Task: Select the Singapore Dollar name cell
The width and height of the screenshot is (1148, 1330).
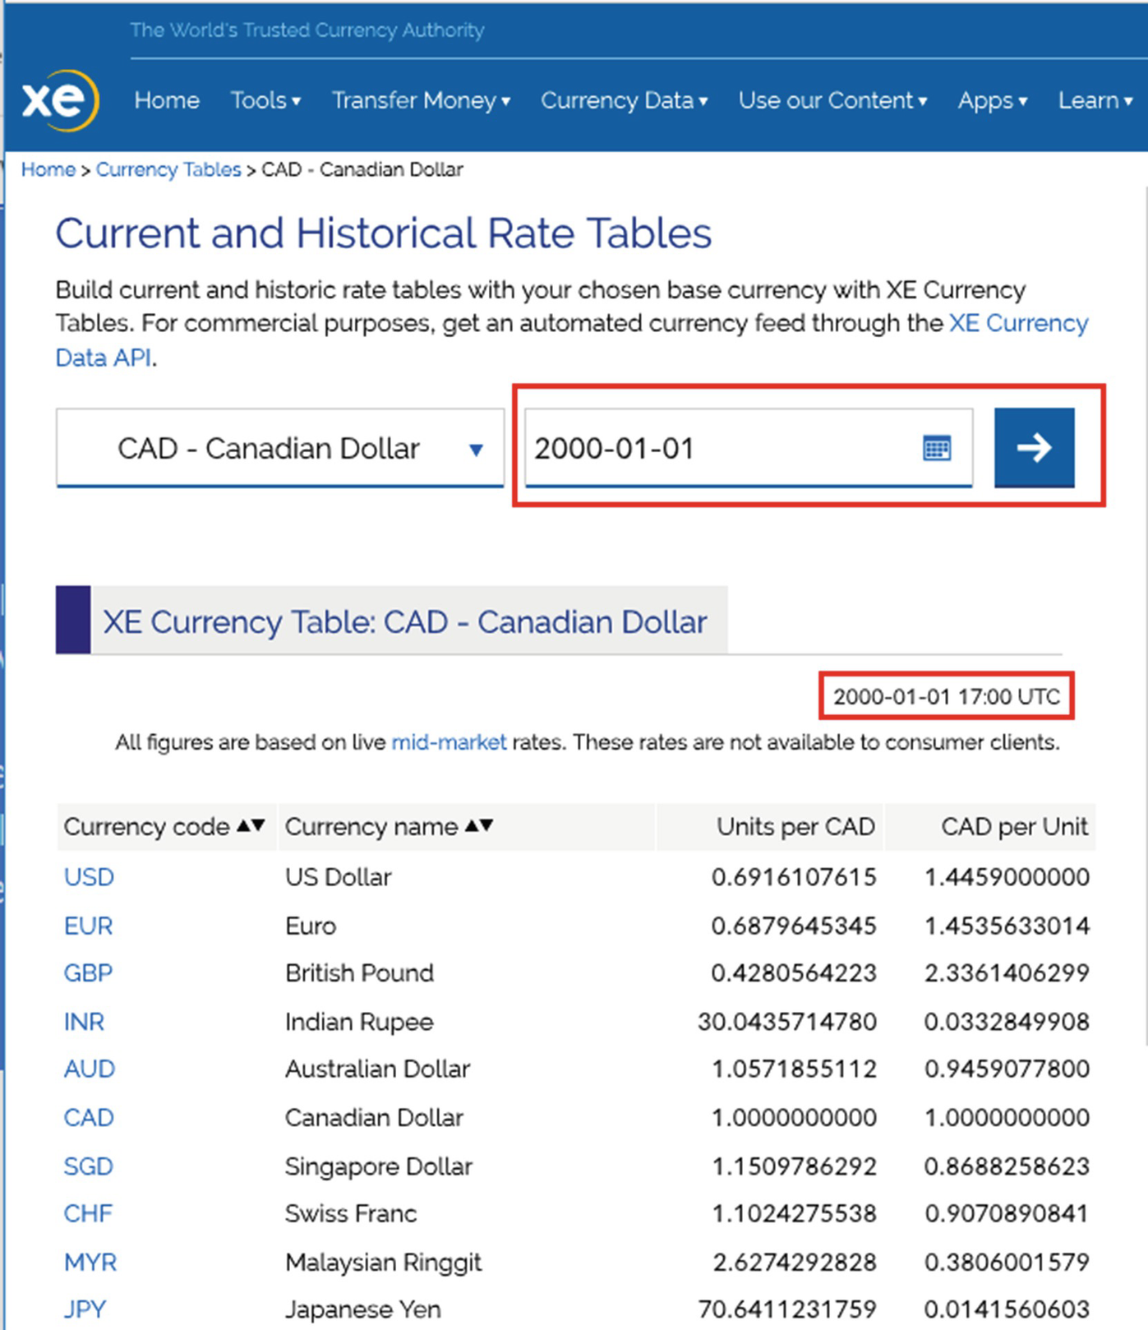Action: (x=378, y=1166)
